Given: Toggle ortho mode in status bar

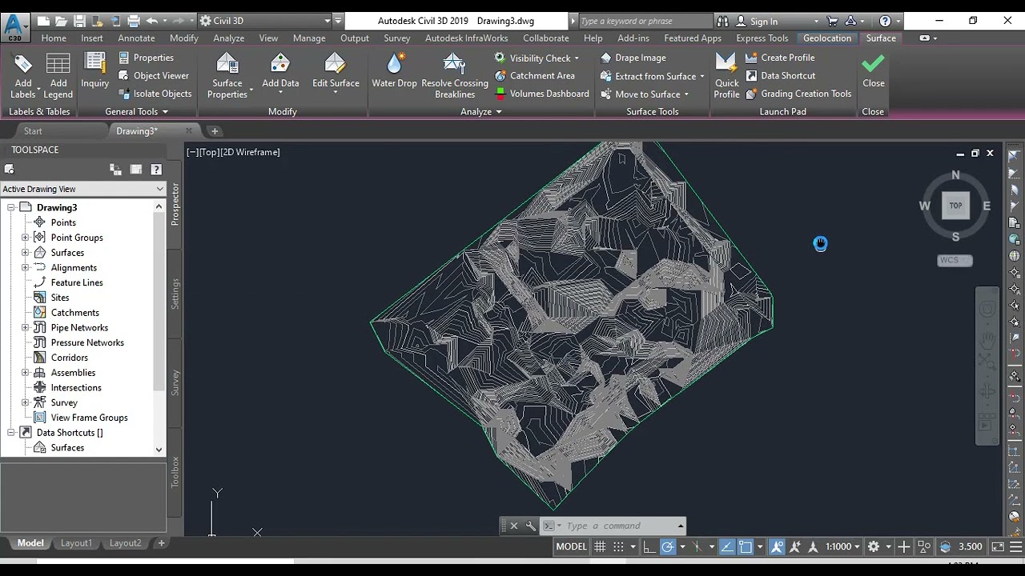Looking at the screenshot, I should pos(649,546).
